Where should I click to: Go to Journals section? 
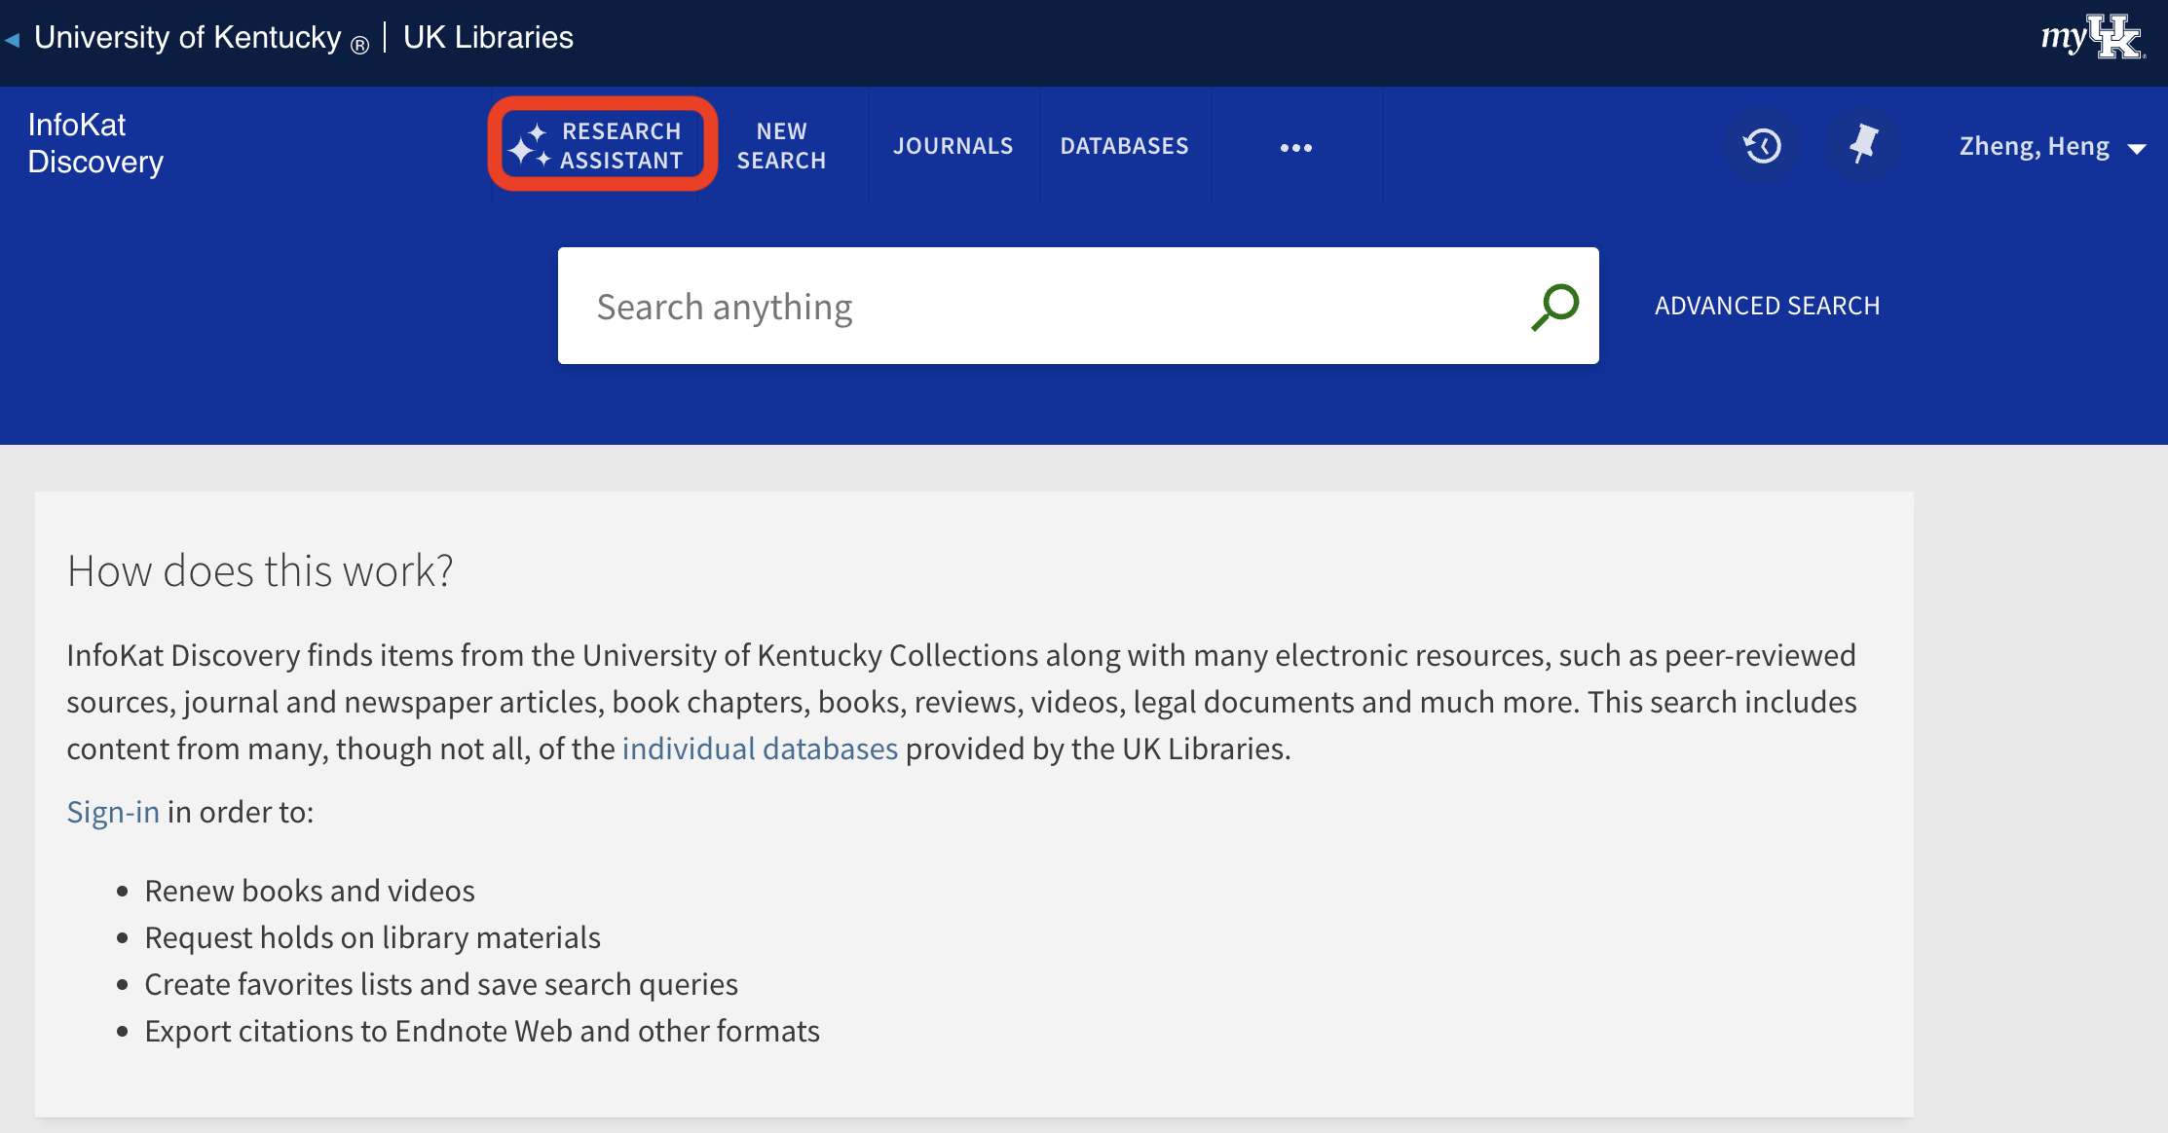point(953,146)
